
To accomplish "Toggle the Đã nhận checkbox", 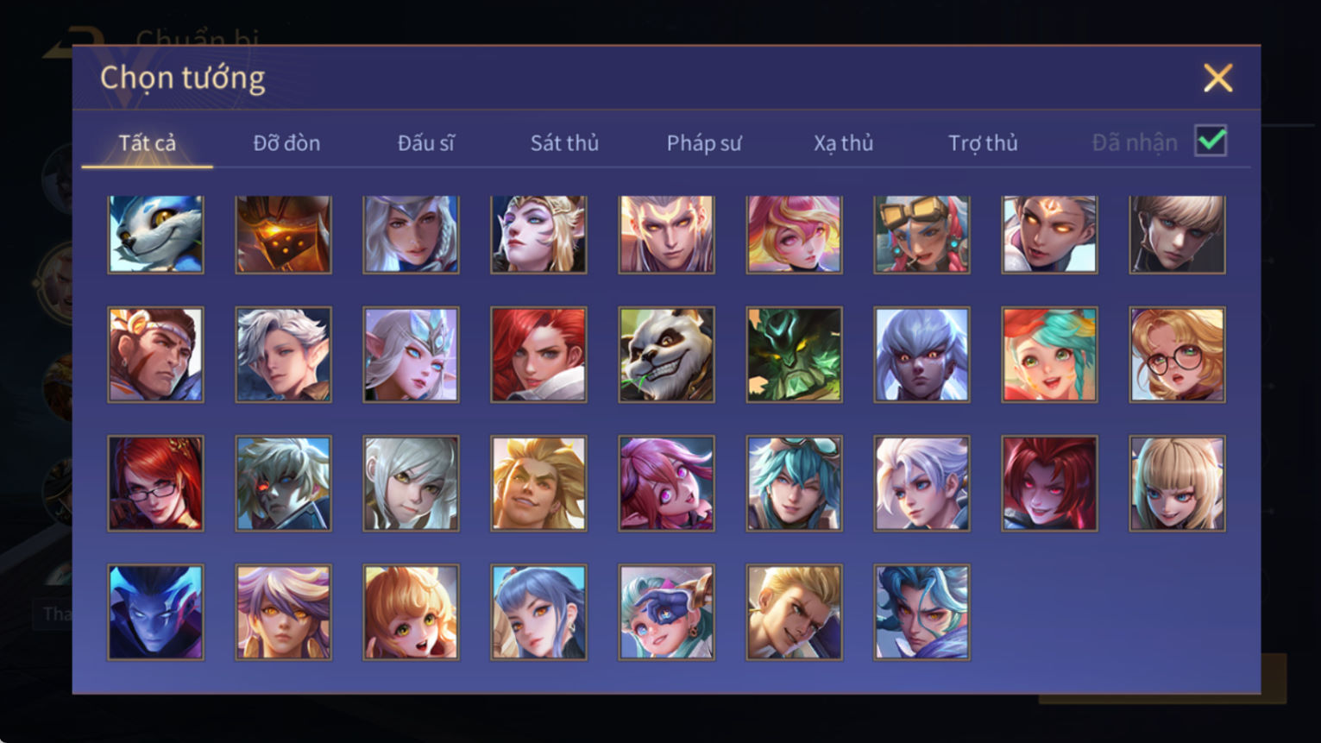I will pyautogui.click(x=1211, y=141).
